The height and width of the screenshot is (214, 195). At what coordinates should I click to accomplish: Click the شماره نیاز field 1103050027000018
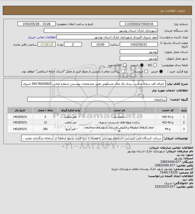click(x=139, y=24)
